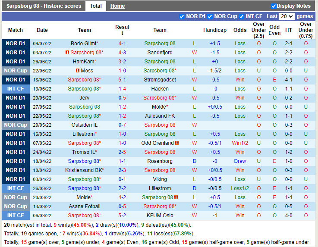Select the date 16/05/22
The image size is (318, 247).
(42, 134)
